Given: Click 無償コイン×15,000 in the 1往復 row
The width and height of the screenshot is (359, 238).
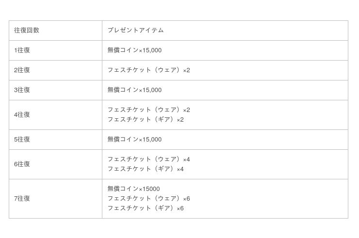Looking at the screenshot, I should [134, 50].
